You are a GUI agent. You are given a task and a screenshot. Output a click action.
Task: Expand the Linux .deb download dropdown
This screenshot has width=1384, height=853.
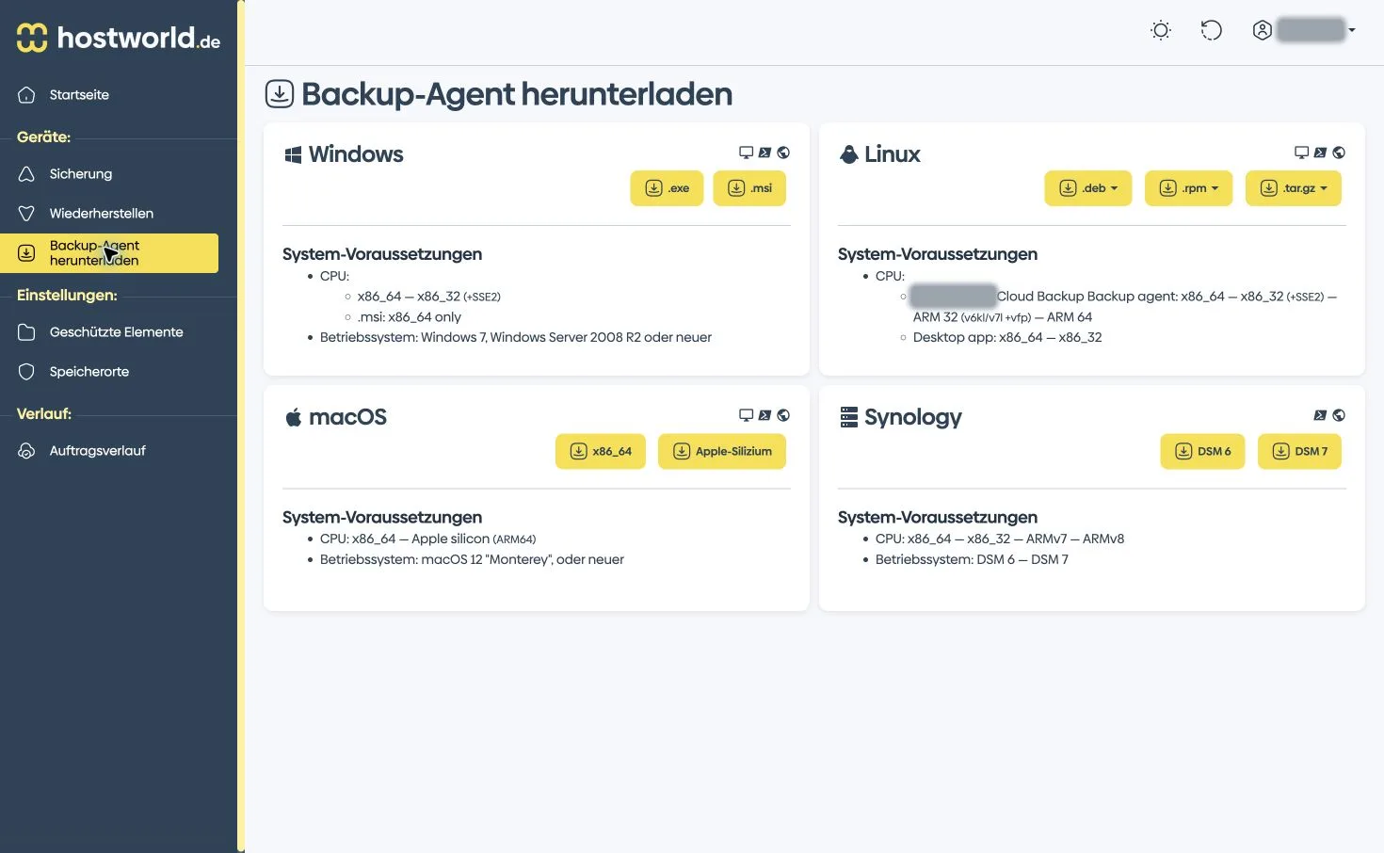pyautogui.click(x=1088, y=188)
